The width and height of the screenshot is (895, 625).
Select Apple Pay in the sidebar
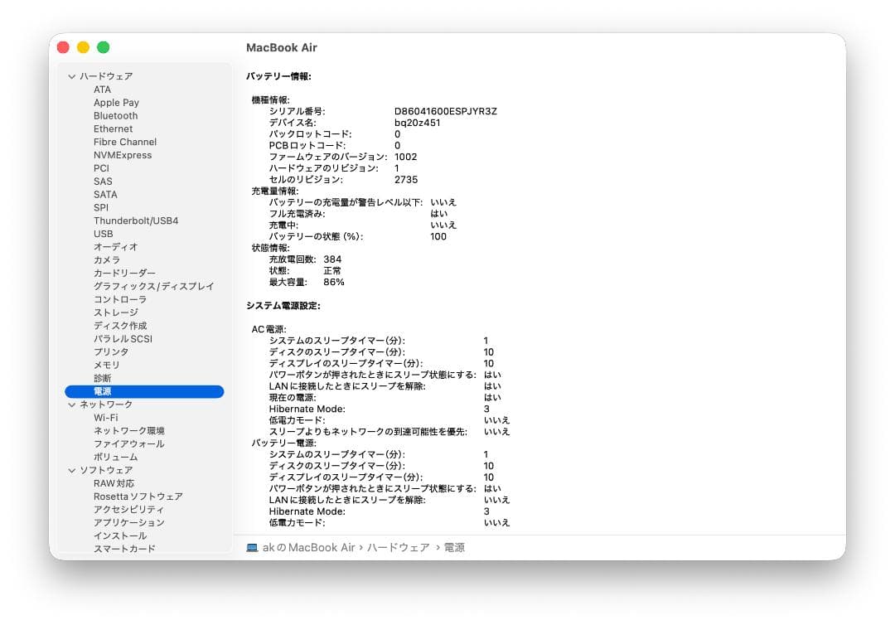pos(117,102)
